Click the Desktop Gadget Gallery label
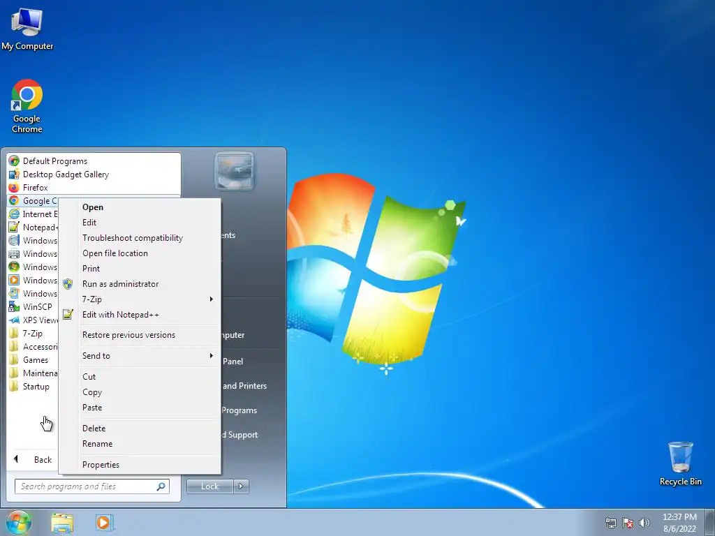This screenshot has width=715, height=536. 66,174
